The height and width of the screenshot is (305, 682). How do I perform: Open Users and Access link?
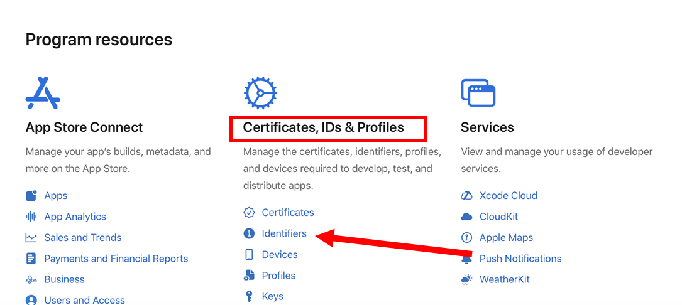click(84, 300)
